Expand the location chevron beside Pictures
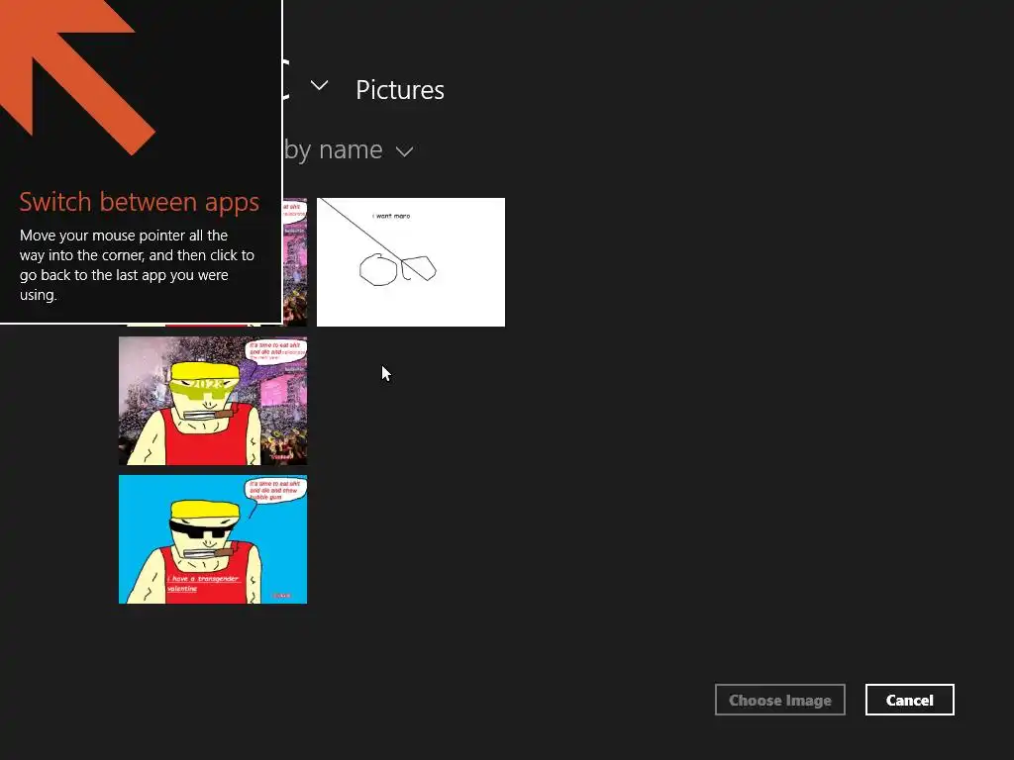 [320, 85]
